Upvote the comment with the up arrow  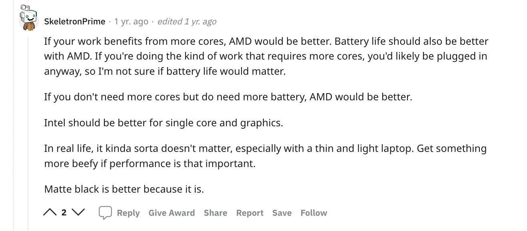point(50,213)
